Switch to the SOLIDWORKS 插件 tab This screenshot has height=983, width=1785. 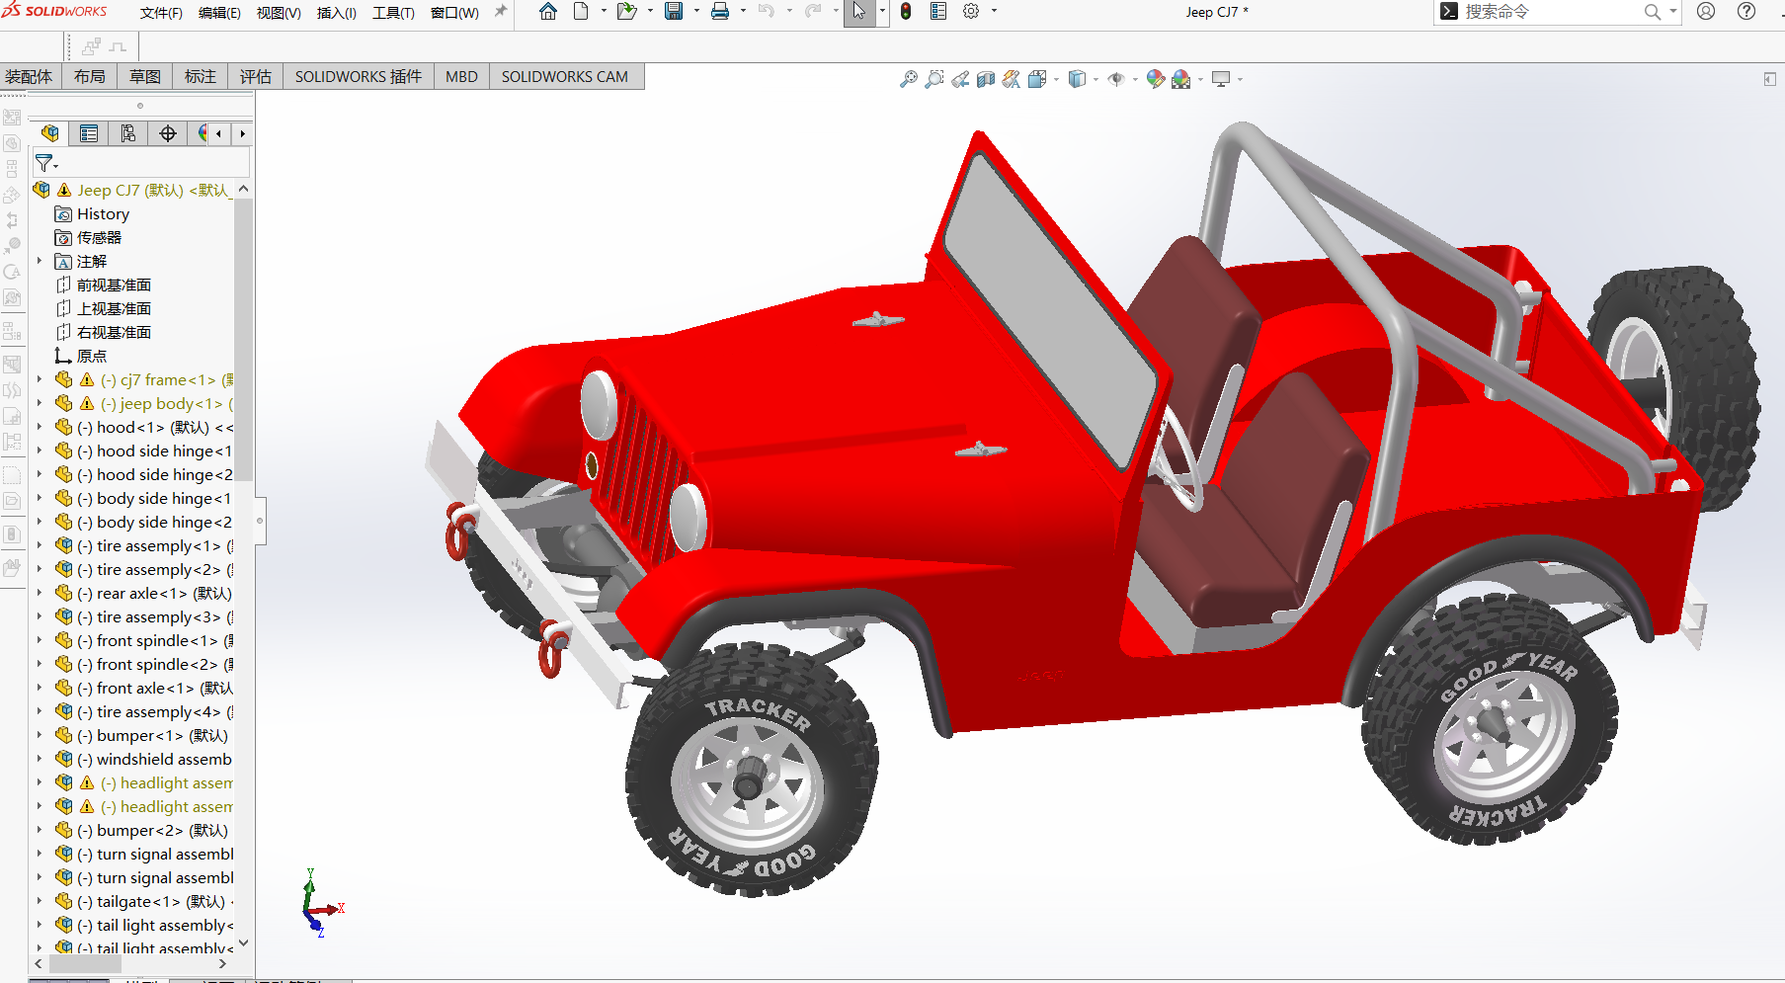(359, 77)
